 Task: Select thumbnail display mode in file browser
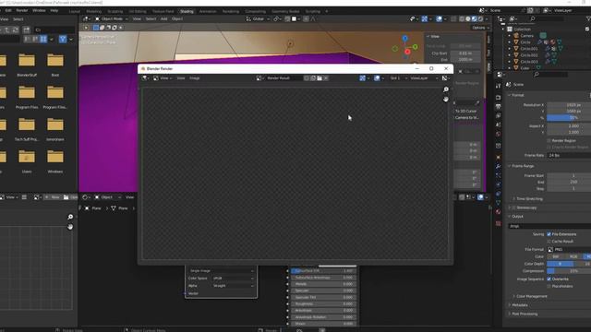coord(43,39)
